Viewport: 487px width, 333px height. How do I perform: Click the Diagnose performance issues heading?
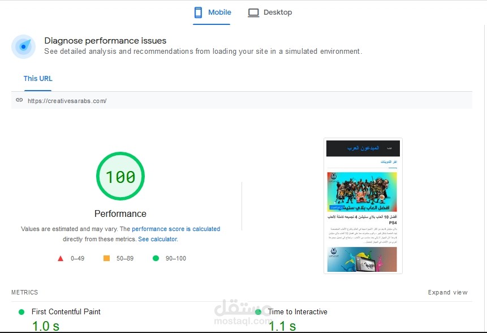coord(105,41)
